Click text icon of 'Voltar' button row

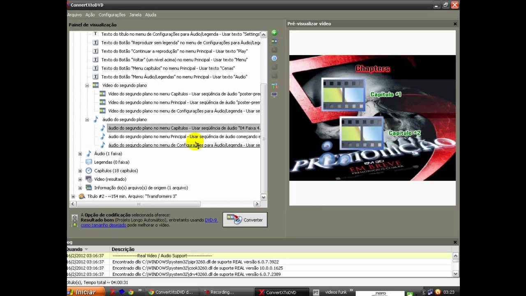click(x=95, y=60)
